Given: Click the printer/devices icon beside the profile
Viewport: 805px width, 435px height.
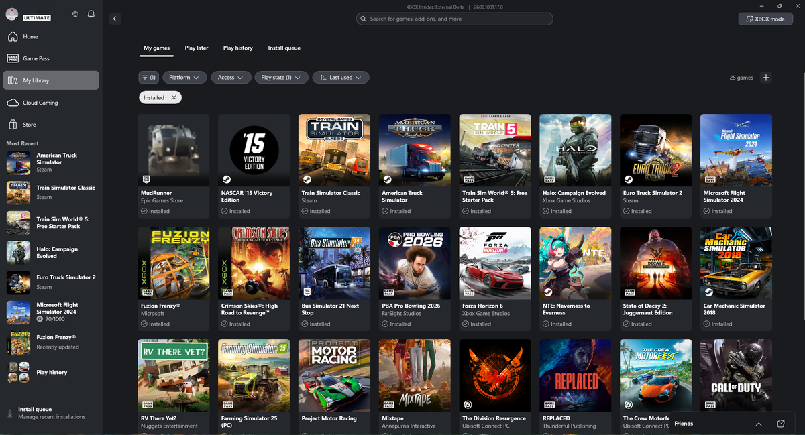Looking at the screenshot, I should pos(74,14).
